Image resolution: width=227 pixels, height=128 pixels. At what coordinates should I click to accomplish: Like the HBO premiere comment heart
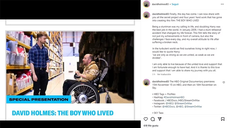coord(224,82)
